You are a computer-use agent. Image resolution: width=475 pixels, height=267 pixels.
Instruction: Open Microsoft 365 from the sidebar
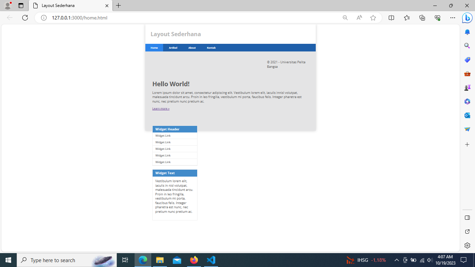(467, 101)
